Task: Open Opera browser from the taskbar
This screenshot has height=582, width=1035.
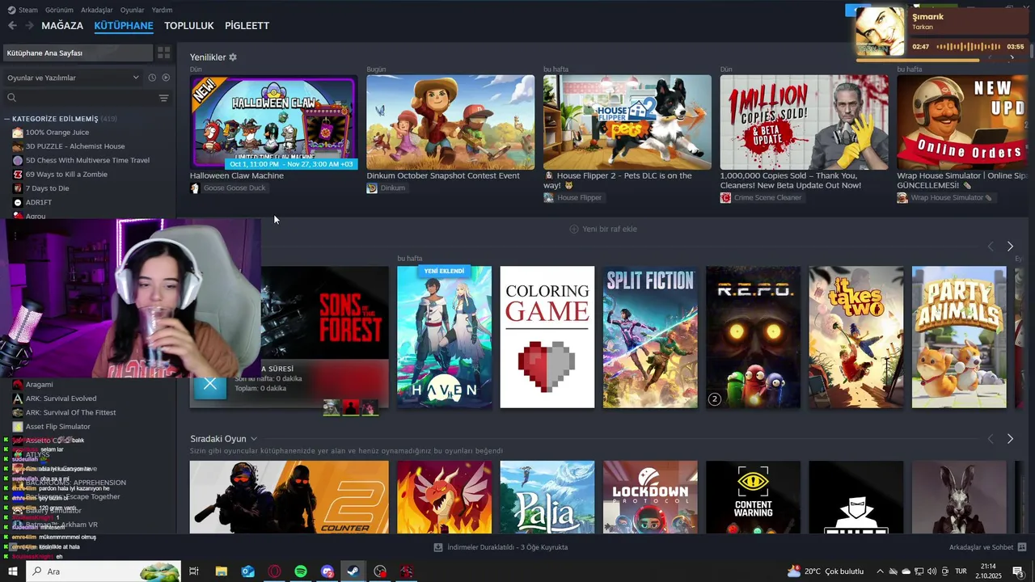Action: [x=274, y=571]
